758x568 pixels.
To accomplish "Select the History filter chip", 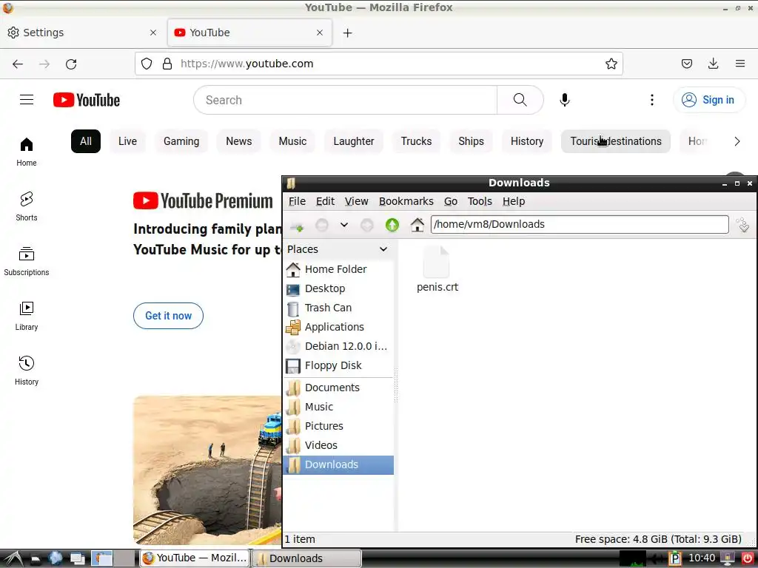I will tap(527, 141).
